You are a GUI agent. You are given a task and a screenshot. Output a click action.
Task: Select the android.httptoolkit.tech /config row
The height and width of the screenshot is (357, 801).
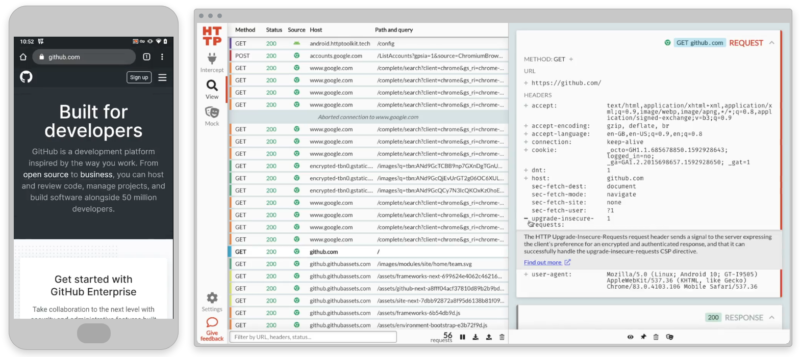click(368, 43)
